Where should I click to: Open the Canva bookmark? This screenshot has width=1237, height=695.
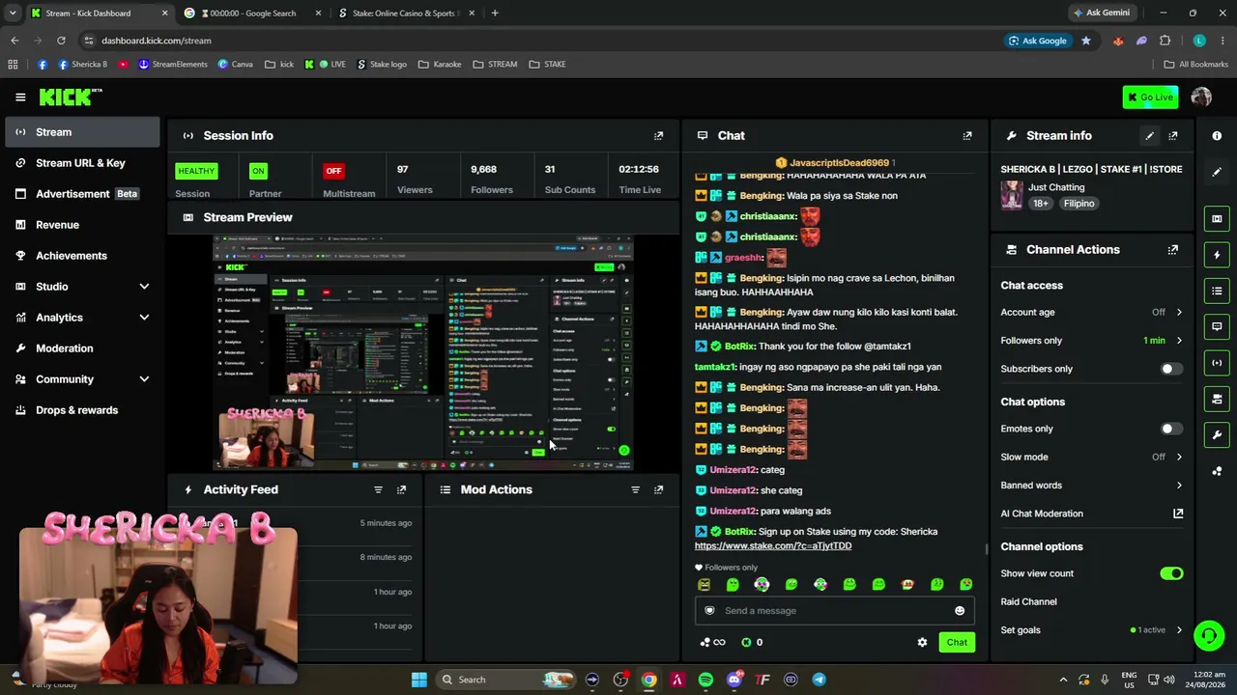click(236, 65)
